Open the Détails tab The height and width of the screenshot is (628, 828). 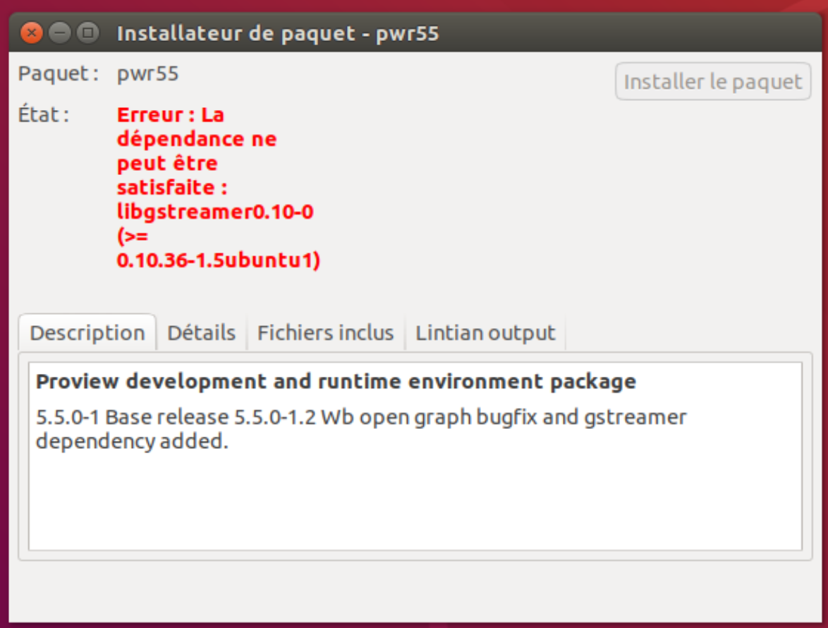(201, 332)
